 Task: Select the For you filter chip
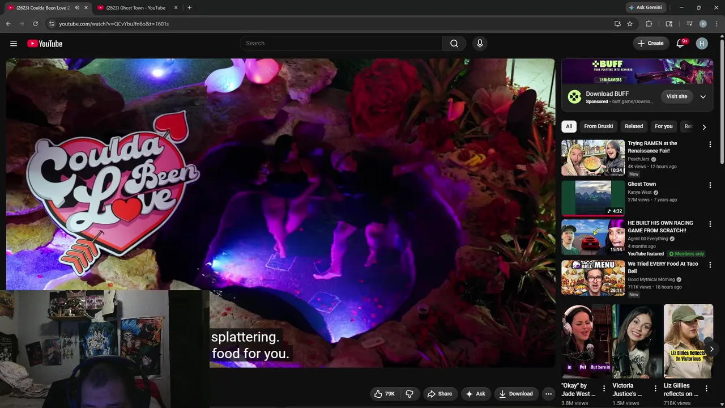coord(664,126)
